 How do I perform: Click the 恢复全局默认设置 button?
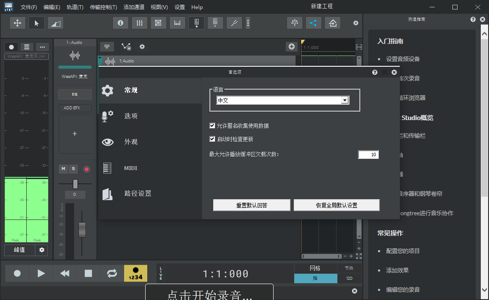pyautogui.click(x=336, y=205)
